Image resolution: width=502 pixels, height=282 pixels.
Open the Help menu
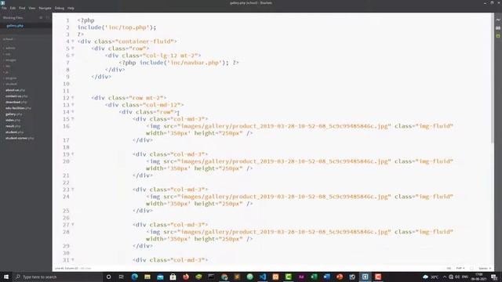pyautogui.click(x=71, y=8)
